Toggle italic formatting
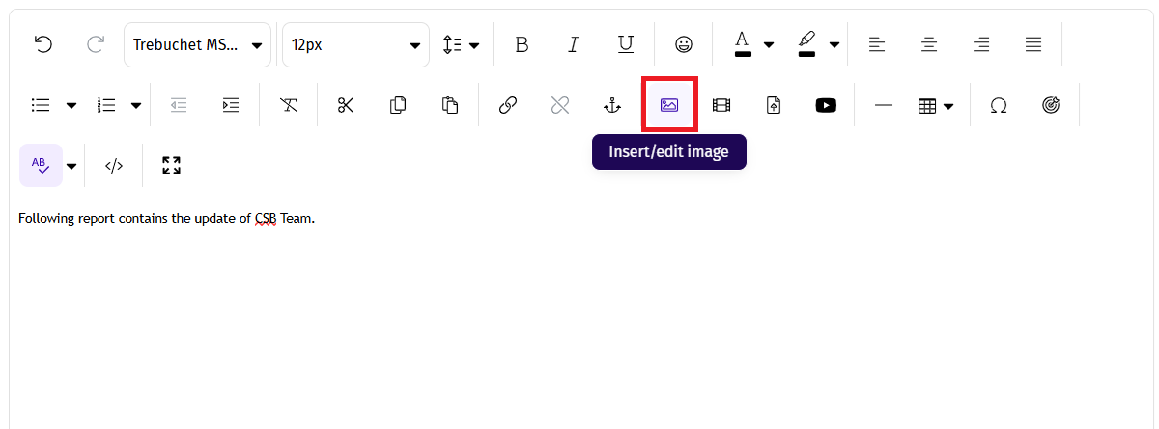1159x429 pixels. tap(574, 44)
